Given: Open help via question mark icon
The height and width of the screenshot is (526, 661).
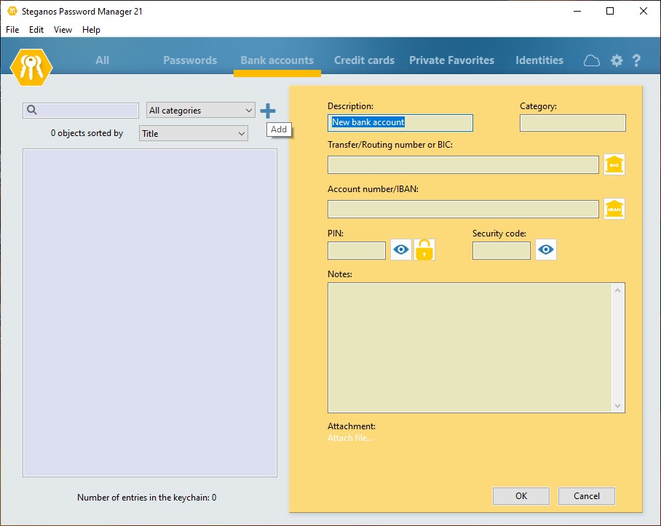Looking at the screenshot, I should pyautogui.click(x=636, y=61).
